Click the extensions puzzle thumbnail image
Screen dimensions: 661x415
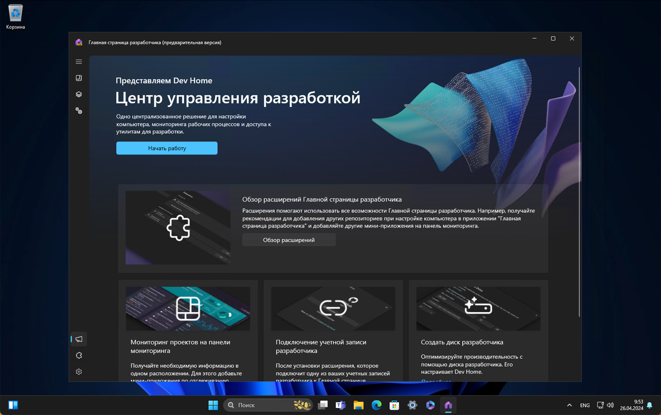tap(178, 228)
